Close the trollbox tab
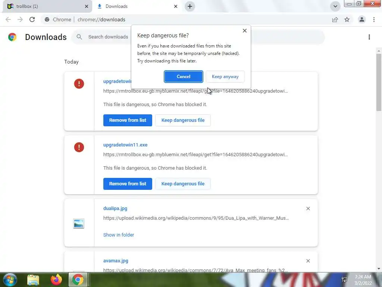 (87, 6)
